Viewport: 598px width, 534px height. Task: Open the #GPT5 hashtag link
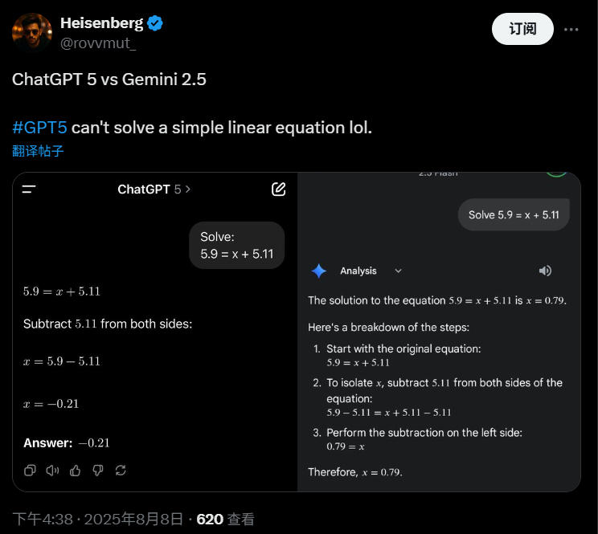coord(40,128)
